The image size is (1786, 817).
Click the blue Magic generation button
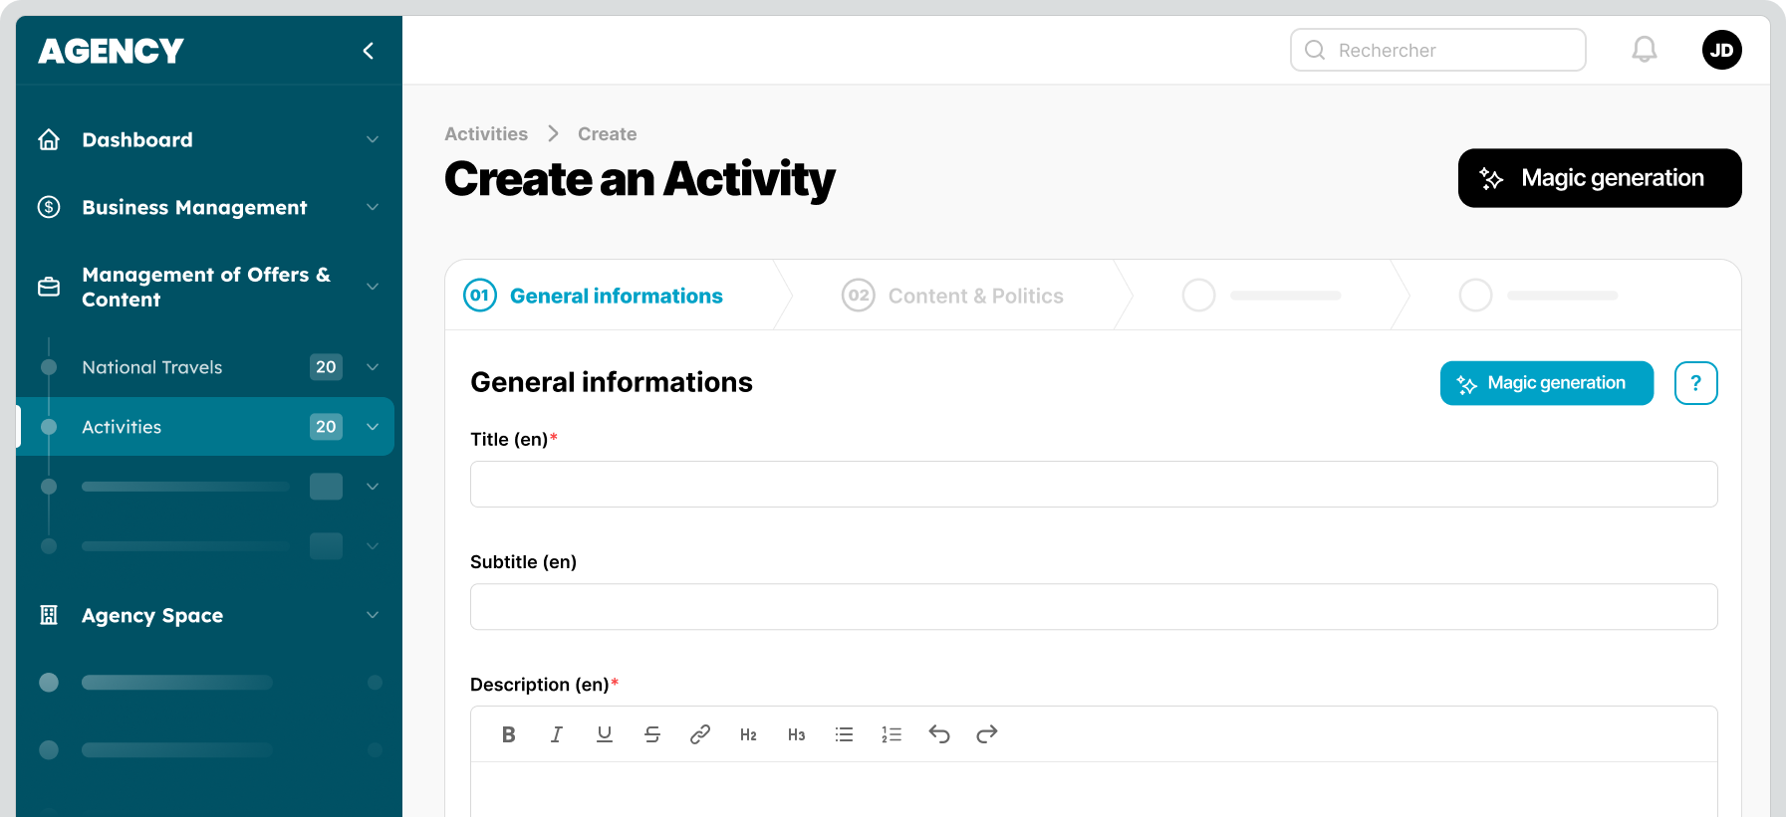click(1547, 383)
